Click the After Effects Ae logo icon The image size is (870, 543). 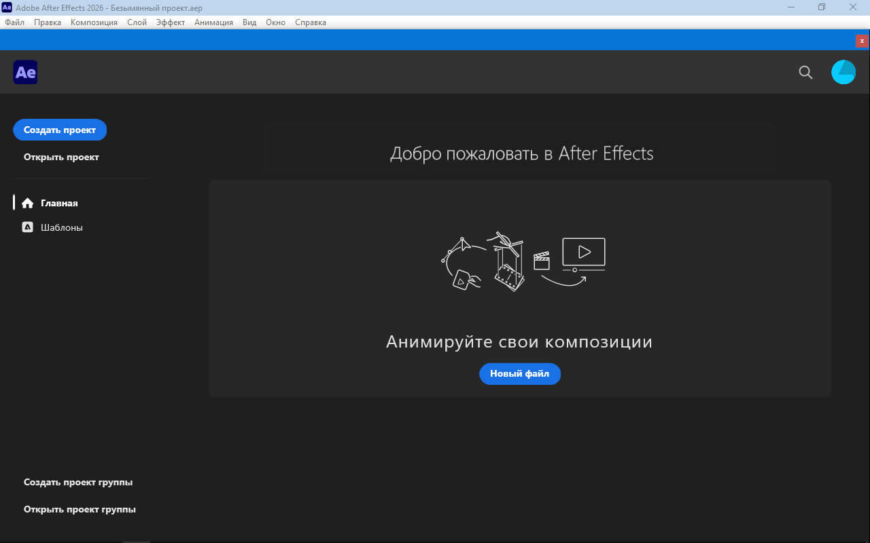[x=25, y=72]
